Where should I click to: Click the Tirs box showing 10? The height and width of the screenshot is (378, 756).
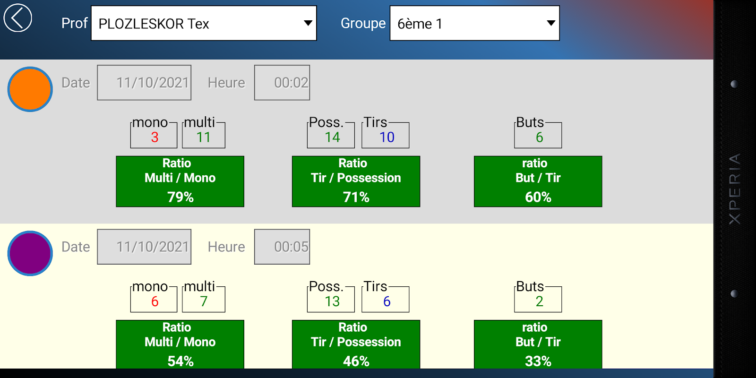click(386, 137)
